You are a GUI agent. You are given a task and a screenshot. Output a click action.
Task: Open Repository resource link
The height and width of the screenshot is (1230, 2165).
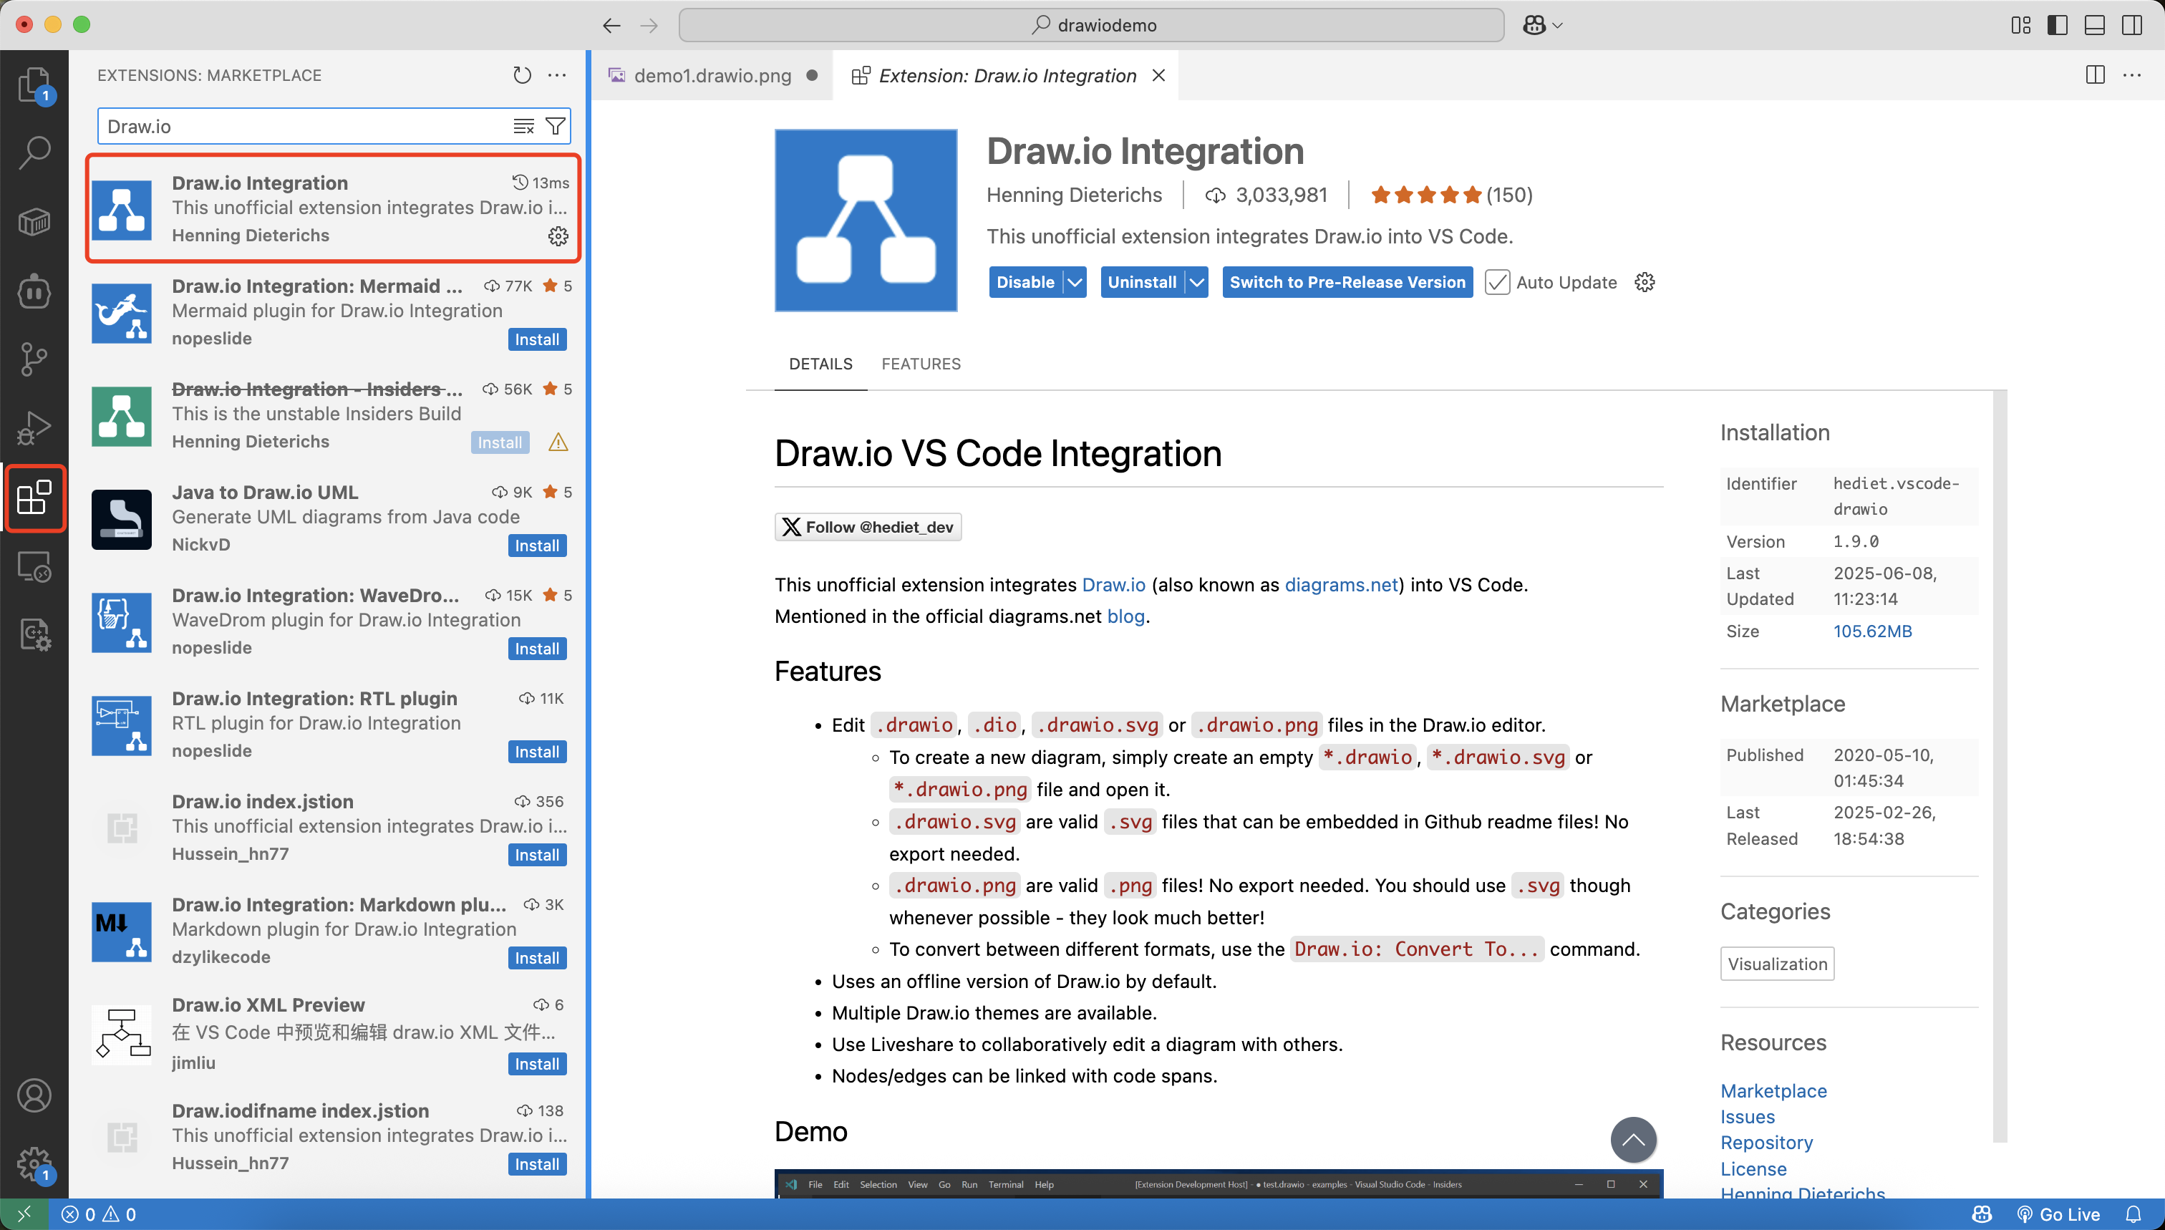click(1766, 1142)
